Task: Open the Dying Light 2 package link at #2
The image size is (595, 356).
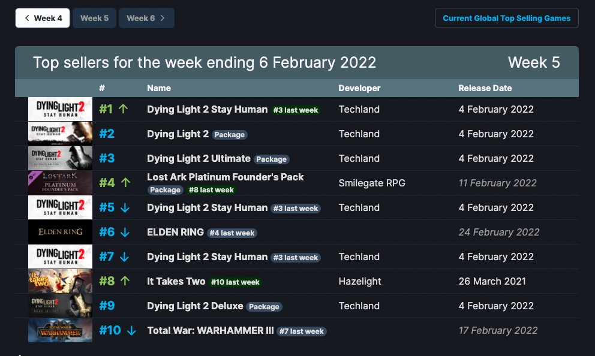Action: click(178, 134)
